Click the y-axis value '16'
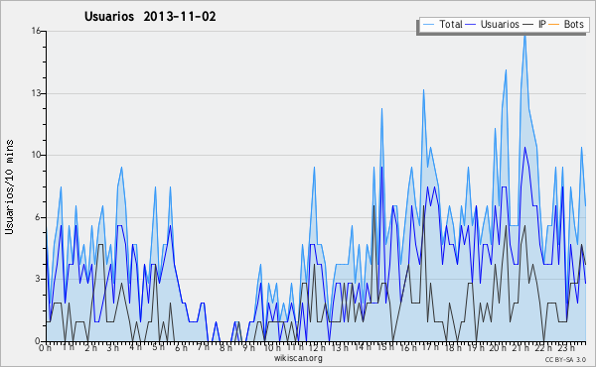This screenshot has height=367, width=596. (36, 31)
